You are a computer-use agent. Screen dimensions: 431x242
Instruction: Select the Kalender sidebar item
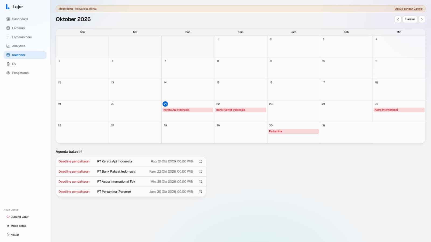coord(25,55)
